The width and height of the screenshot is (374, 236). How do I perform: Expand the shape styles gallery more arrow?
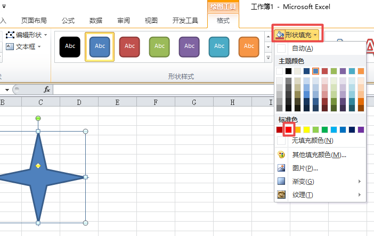(x=268, y=55)
